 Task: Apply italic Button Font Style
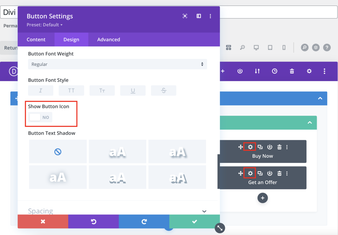[x=41, y=90]
